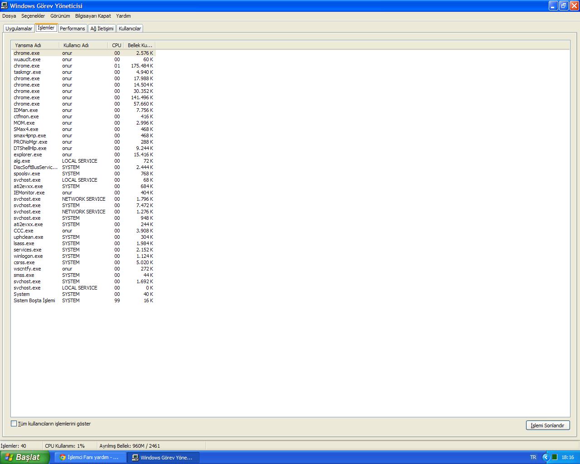Select the IDMan.exe process

[83, 110]
